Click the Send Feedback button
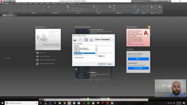 point(138,68)
